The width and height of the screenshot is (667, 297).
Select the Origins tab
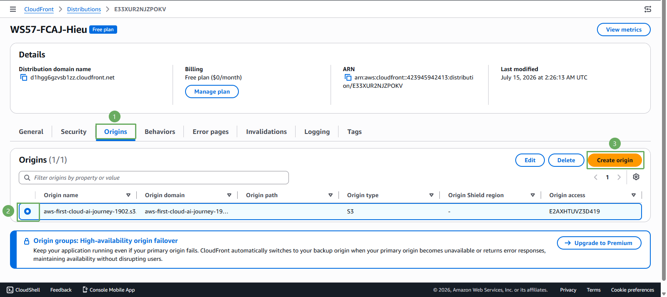point(115,131)
